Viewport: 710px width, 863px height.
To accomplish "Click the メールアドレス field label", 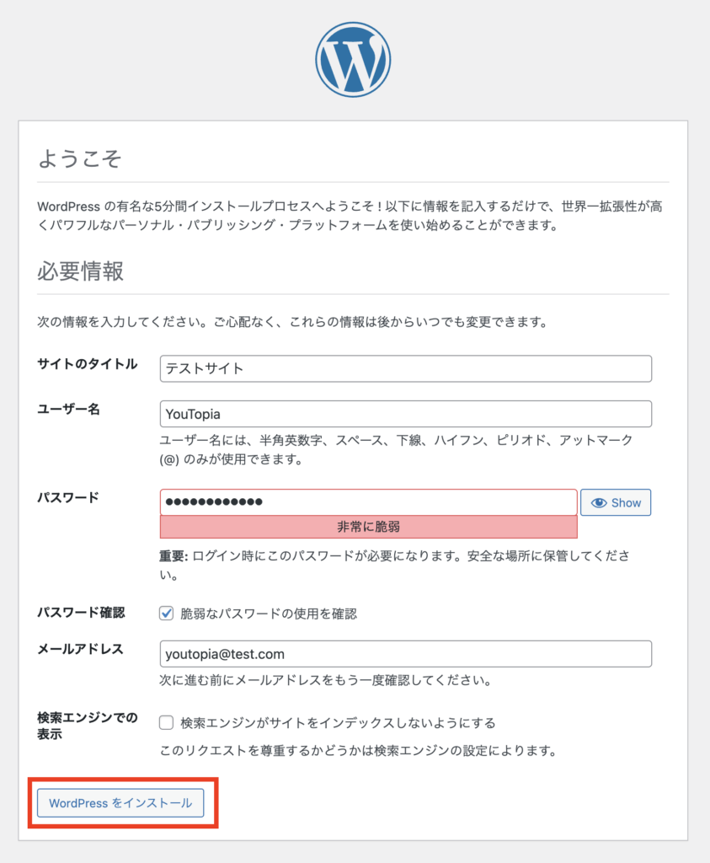I will [80, 649].
